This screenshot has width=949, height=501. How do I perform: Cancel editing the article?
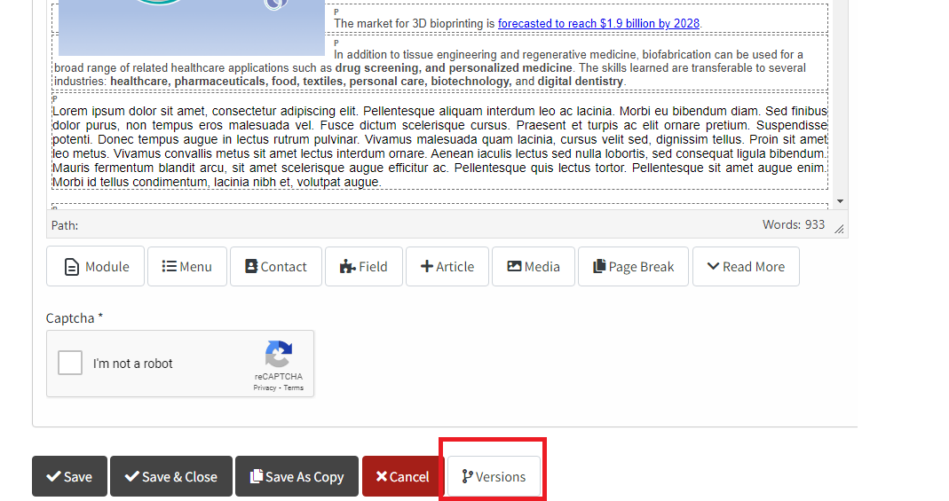coord(403,476)
